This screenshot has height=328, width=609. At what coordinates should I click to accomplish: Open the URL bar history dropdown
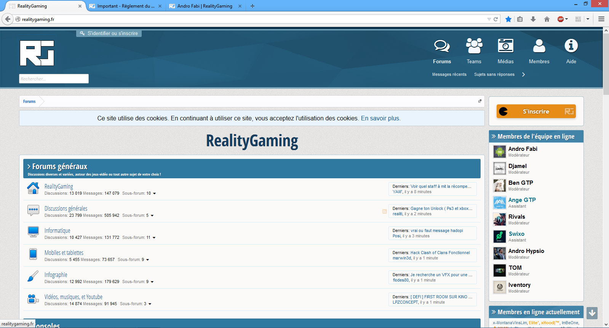click(489, 19)
